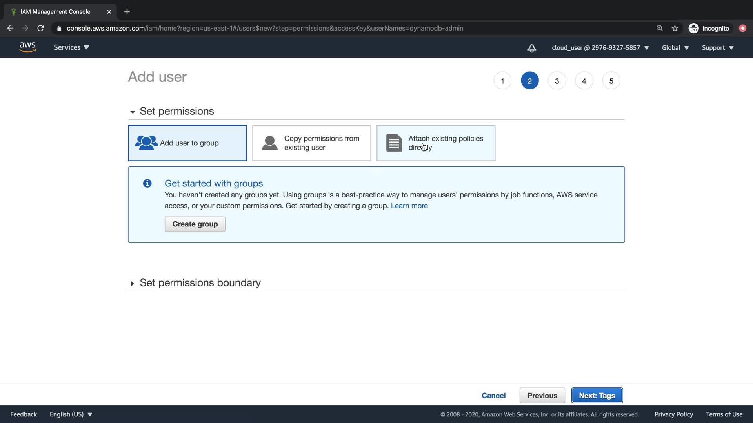Select Copy permissions from existing user

tap(311, 143)
